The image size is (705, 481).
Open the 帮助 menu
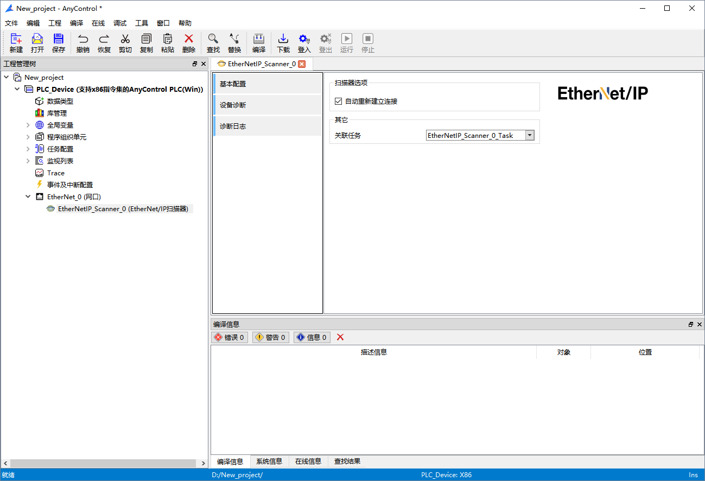point(185,23)
